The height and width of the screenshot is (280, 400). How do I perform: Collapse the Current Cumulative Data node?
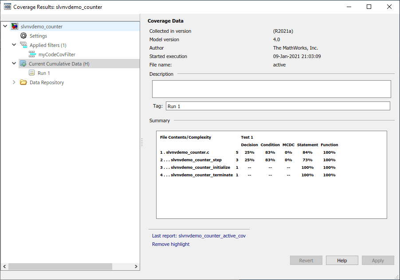[14, 64]
